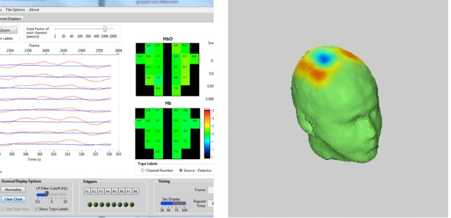The width and height of the screenshot is (451, 218).
Task: Click the last green trigger LED indicator
Action: (132, 205)
